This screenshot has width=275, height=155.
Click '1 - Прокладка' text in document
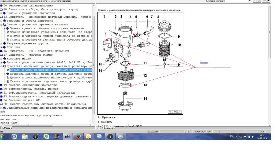tap(106, 118)
